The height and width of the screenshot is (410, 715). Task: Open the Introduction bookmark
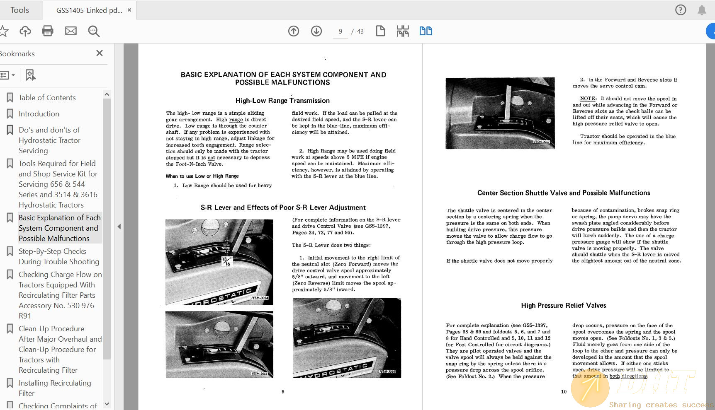pos(39,113)
